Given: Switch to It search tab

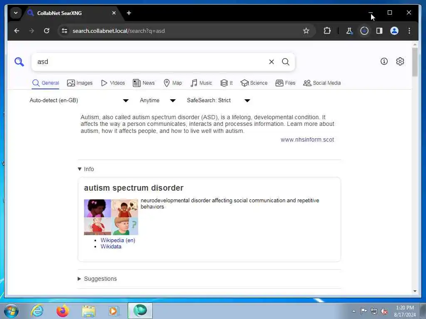Looking at the screenshot, I should tap(226, 83).
